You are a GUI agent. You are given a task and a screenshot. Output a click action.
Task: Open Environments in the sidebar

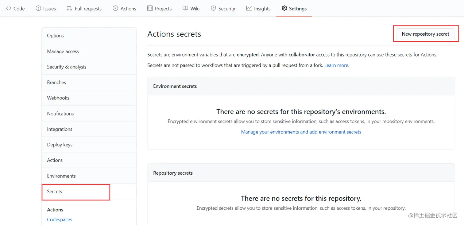pos(89,176)
